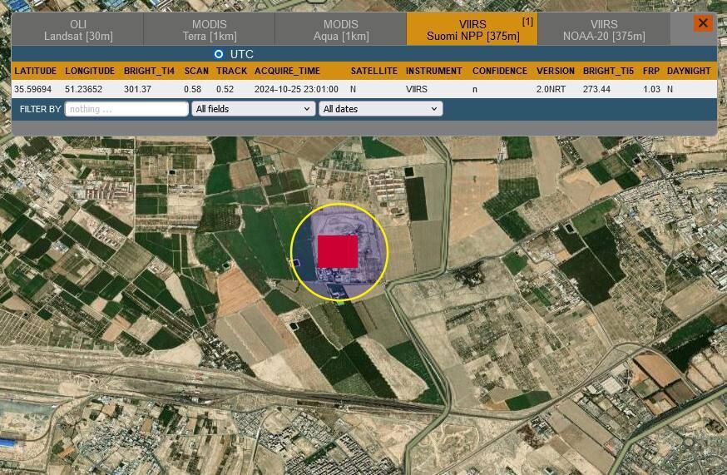727x475 pixels.
Task: Click the CONFIDENCE column header
Action: (499, 72)
